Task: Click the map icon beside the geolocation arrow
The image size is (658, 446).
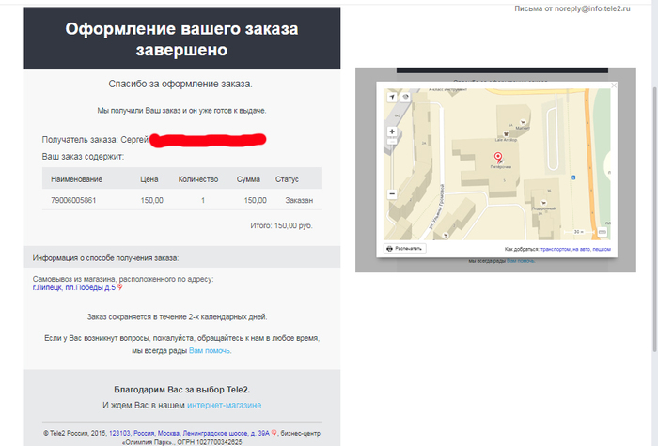Action: [x=405, y=97]
